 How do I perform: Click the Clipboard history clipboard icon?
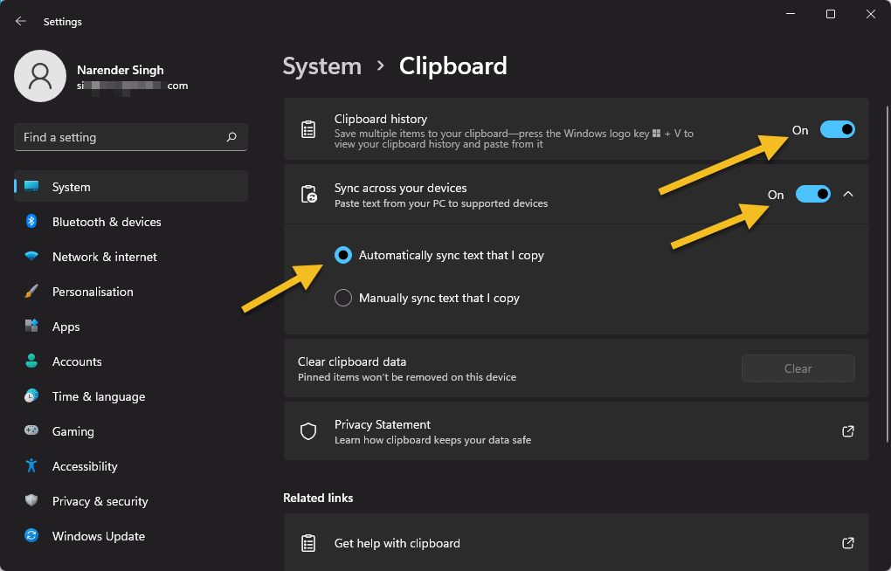(308, 129)
